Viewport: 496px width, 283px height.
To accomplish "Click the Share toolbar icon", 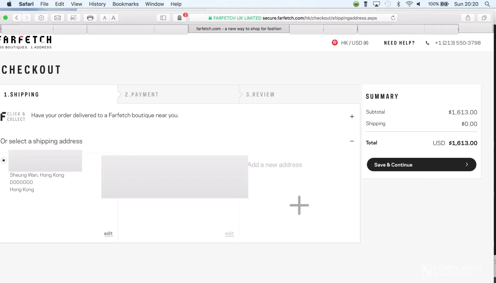I will [468, 18].
